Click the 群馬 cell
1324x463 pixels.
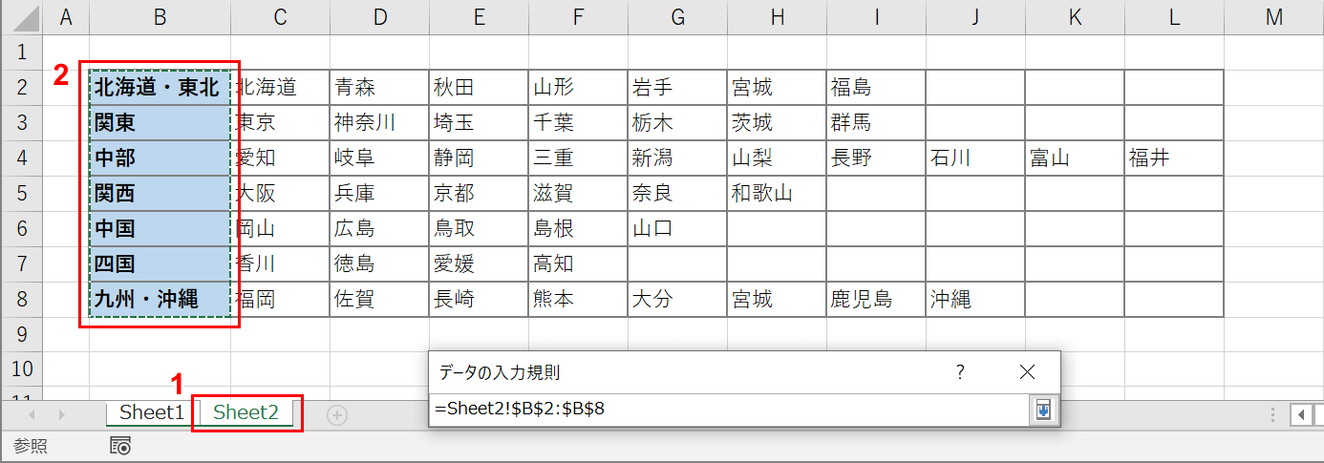(876, 123)
